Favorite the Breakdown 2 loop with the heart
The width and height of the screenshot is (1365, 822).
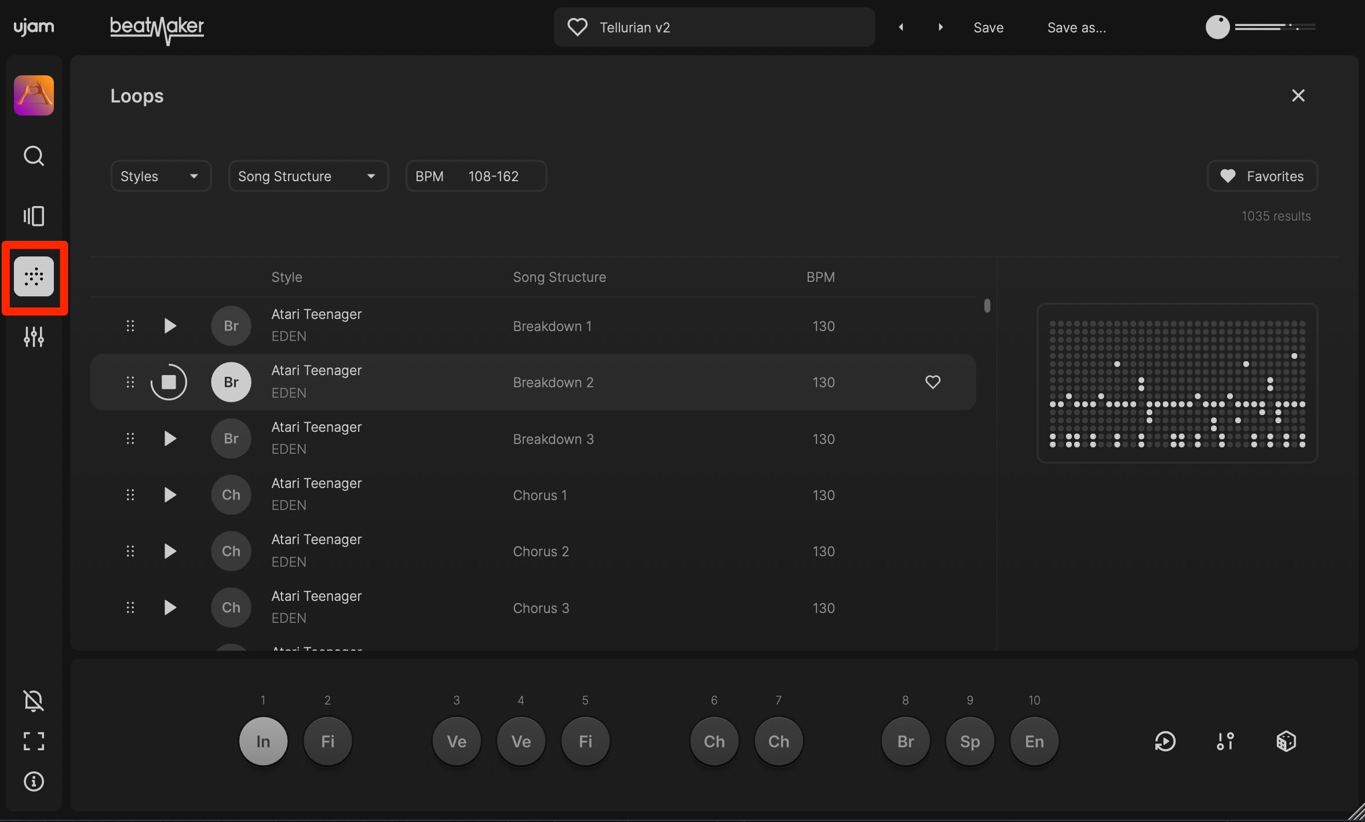(x=933, y=382)
